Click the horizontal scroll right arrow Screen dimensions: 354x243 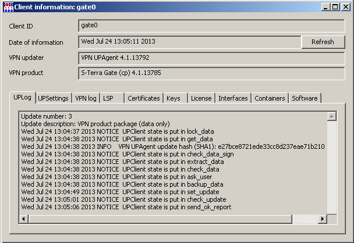323,219
